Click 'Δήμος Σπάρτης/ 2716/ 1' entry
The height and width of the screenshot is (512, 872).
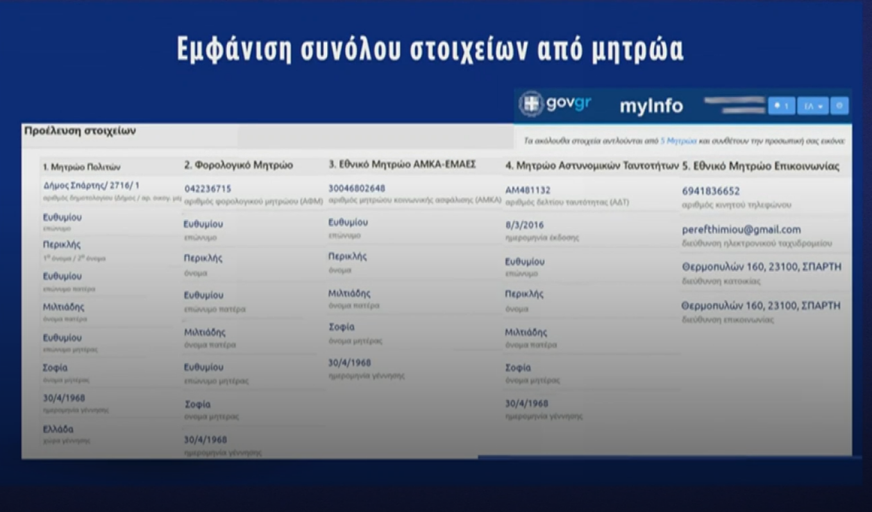pos(91,185)
